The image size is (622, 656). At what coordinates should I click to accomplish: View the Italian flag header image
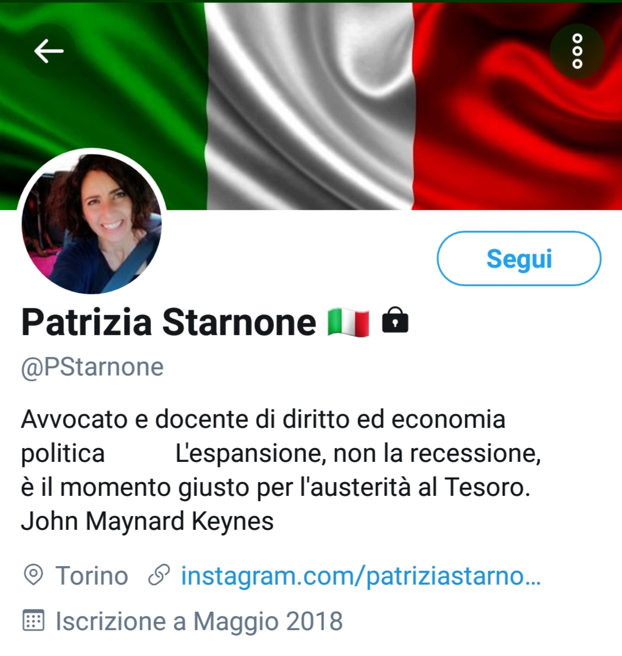(x=311, y=107)
